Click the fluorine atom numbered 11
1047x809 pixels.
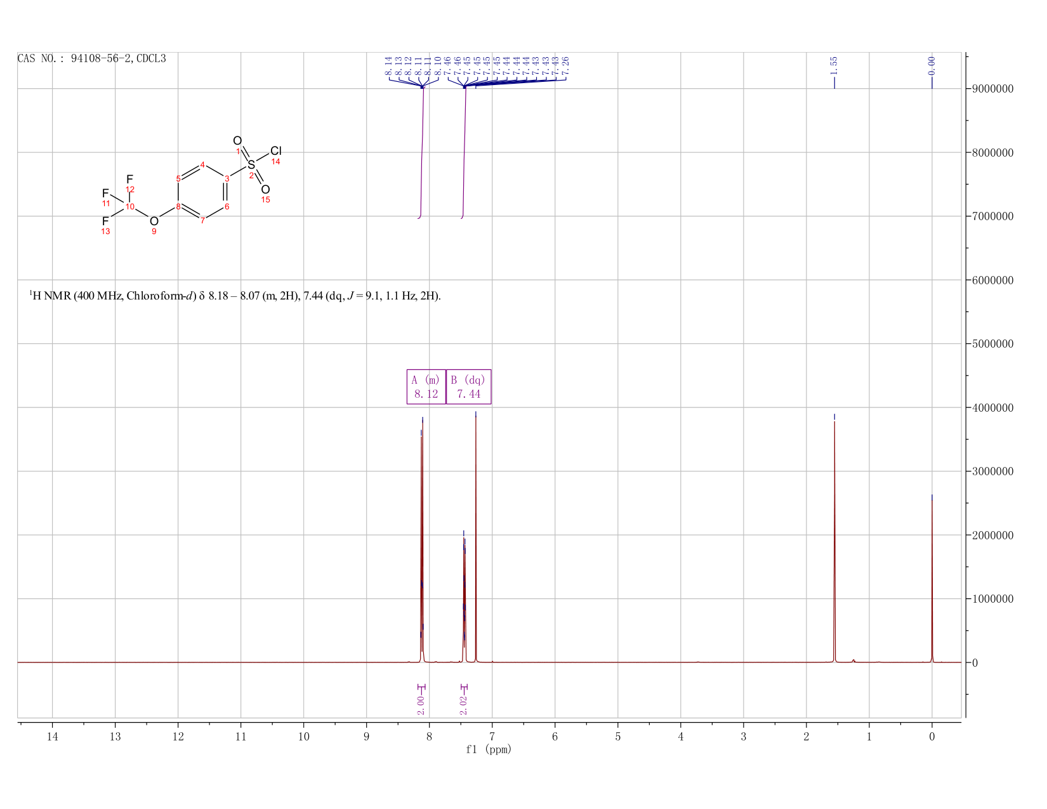(x=105, y=193)
